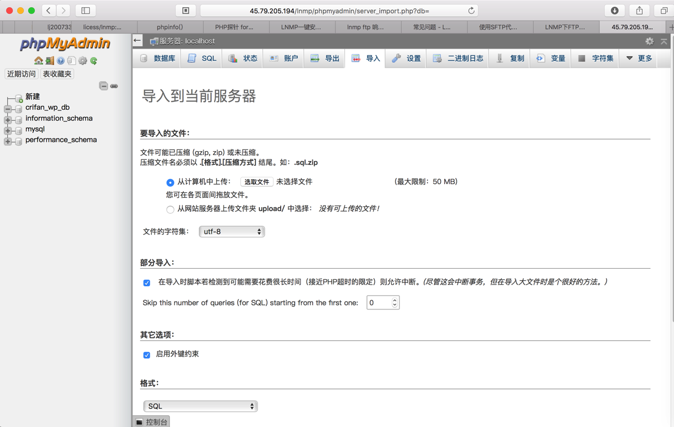
Task: Click 新建 in database tree
Action: coord(32,97)
